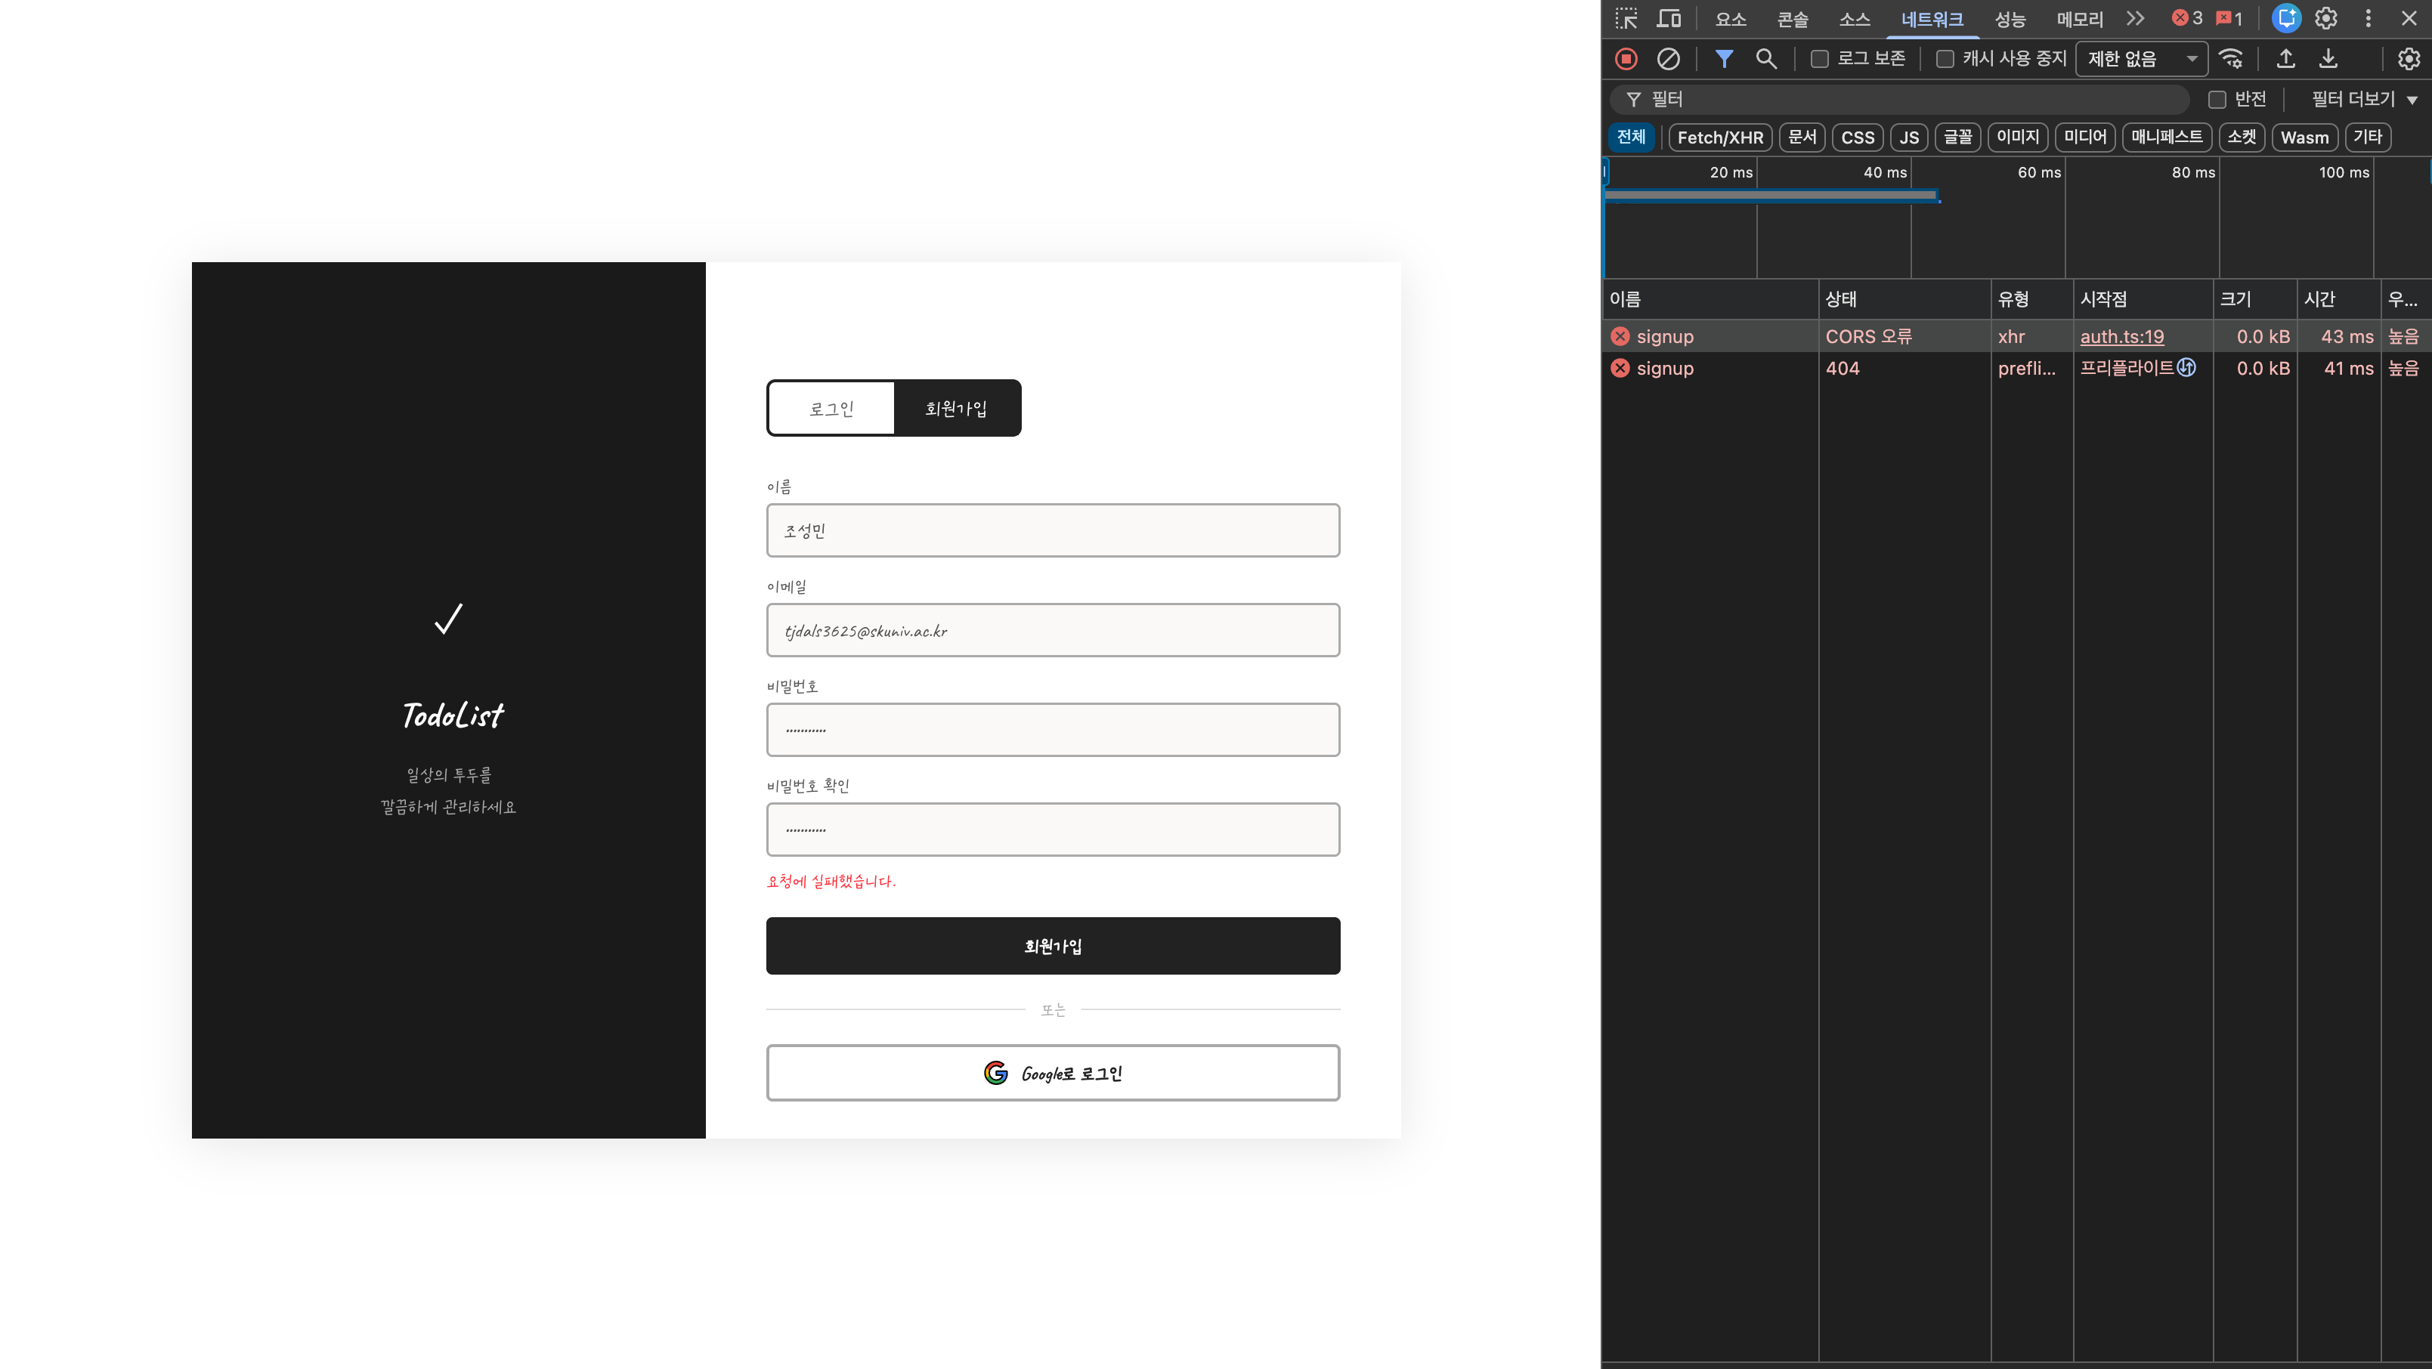Select the 네트워크 tab

[x=1932, y=19]
